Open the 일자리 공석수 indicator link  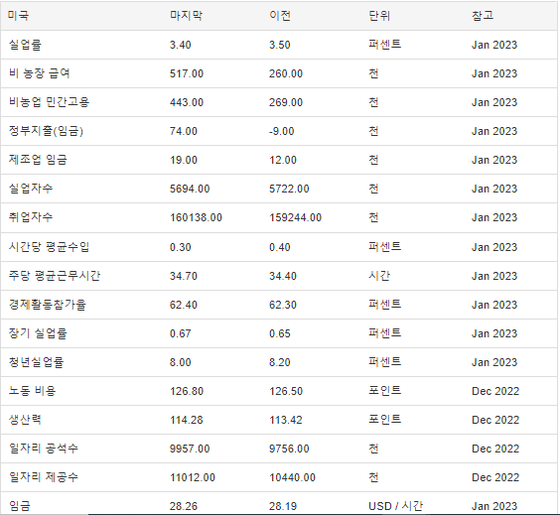(x=44, y=449)
